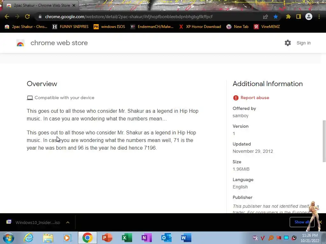Open the Chrome profile avatar
Screen dimensions: 326x244
tap(309, 17)
